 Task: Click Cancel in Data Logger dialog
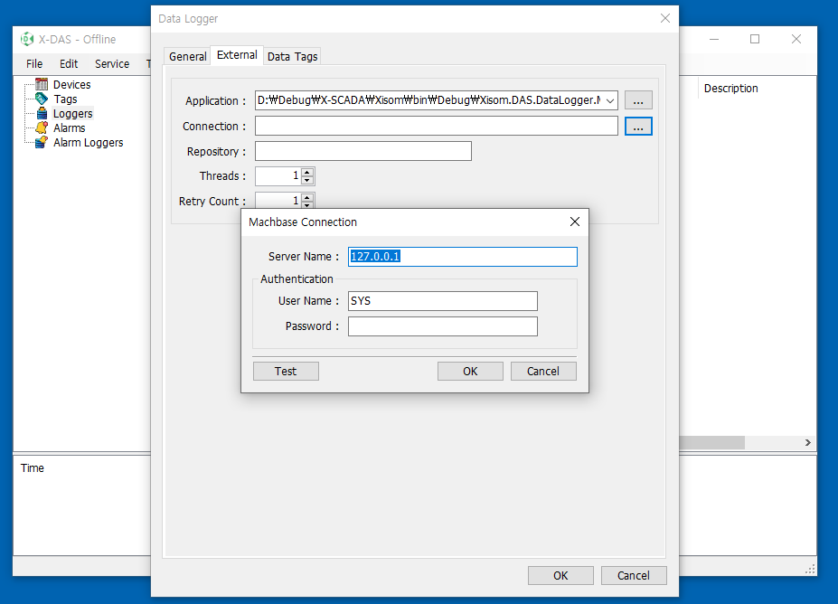click(x=634, y=576)
